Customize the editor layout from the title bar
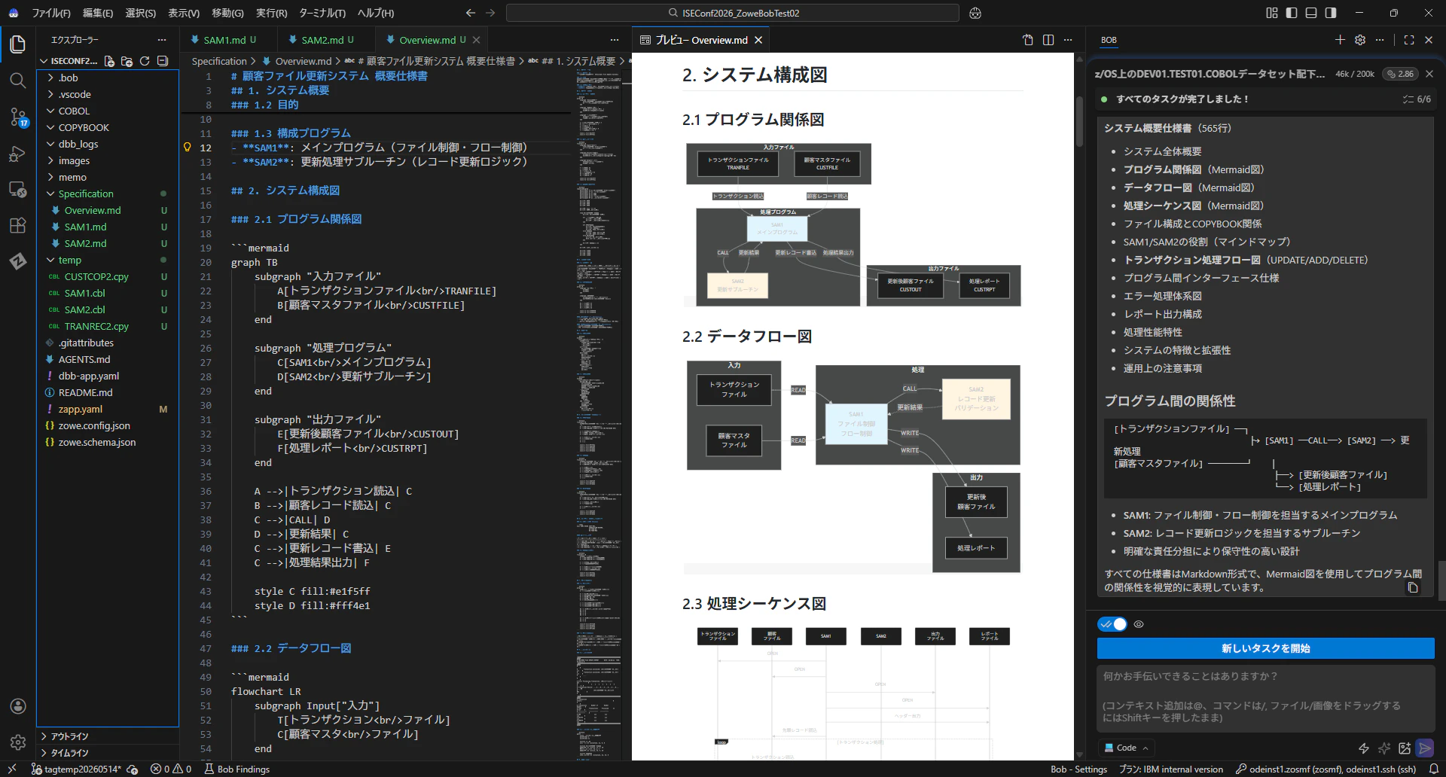Screen dimensions: 1446x777 pos(1272,13)
